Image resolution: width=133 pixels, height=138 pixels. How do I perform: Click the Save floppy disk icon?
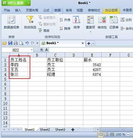[10, 43]
